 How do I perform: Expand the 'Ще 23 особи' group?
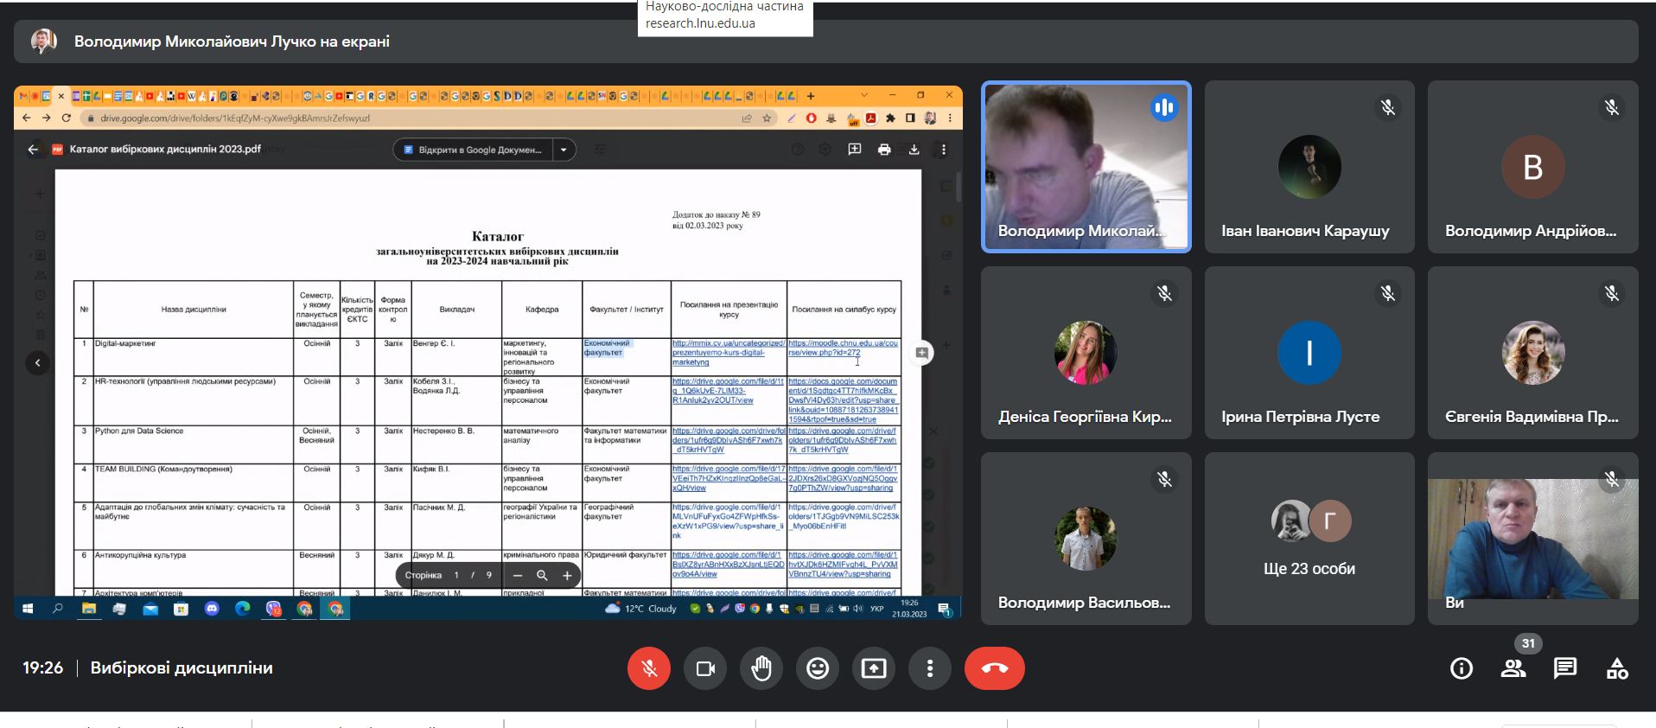coord(1309,539)
